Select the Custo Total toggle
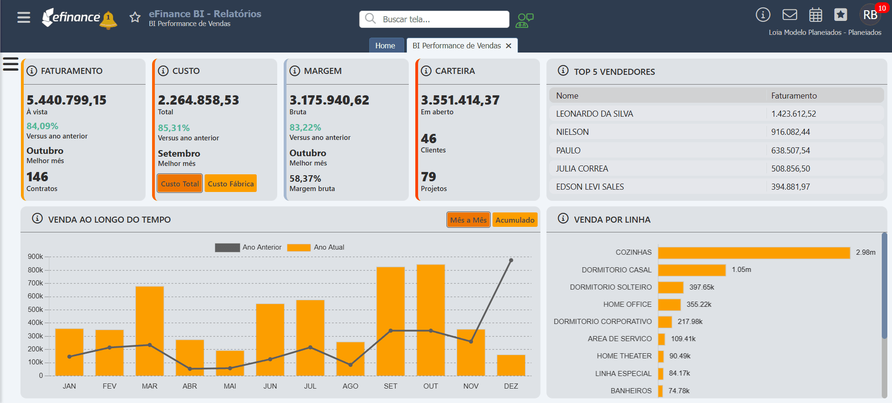 (180, 184)
